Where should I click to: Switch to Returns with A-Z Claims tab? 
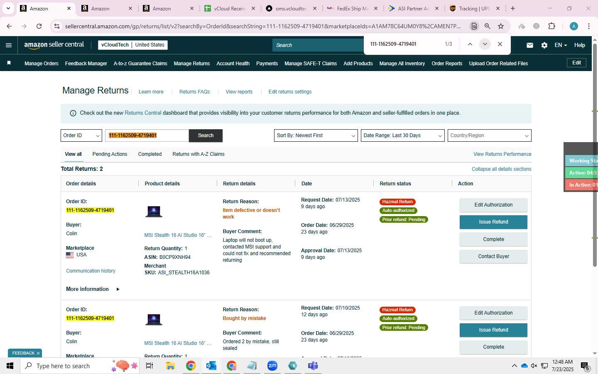pyautogui.click(x=199, y=154)
